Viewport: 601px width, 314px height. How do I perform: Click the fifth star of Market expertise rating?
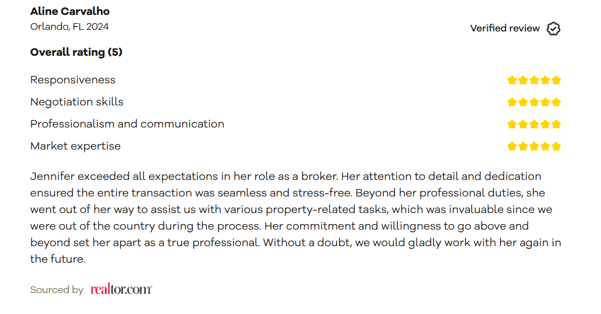(556, 147)
